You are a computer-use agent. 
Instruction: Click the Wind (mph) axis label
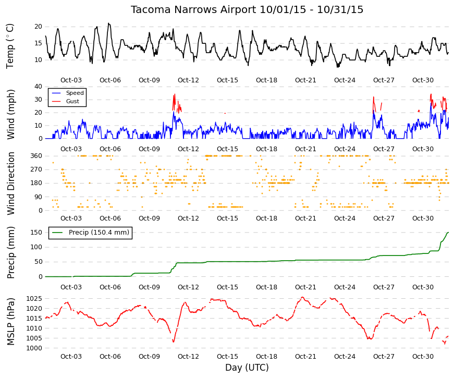pyautogui.click(x=10, y=114)
